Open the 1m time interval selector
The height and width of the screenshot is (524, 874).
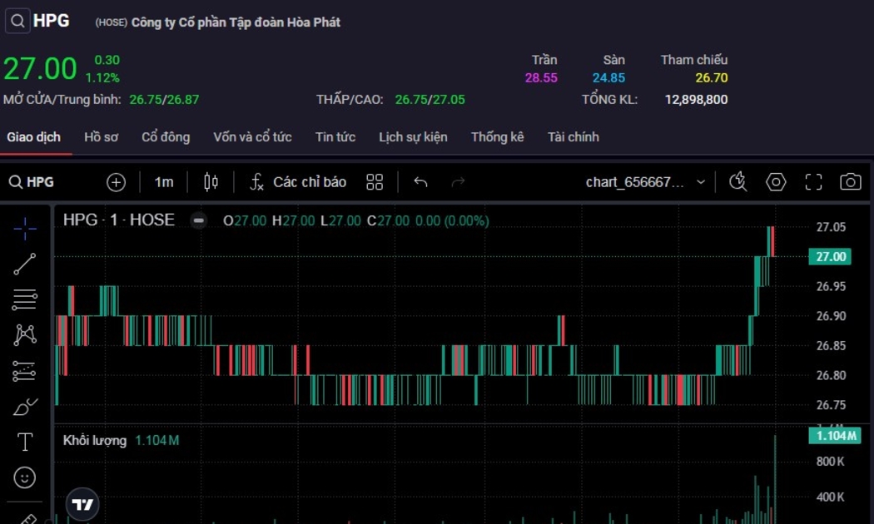click(x=164, y=182)
